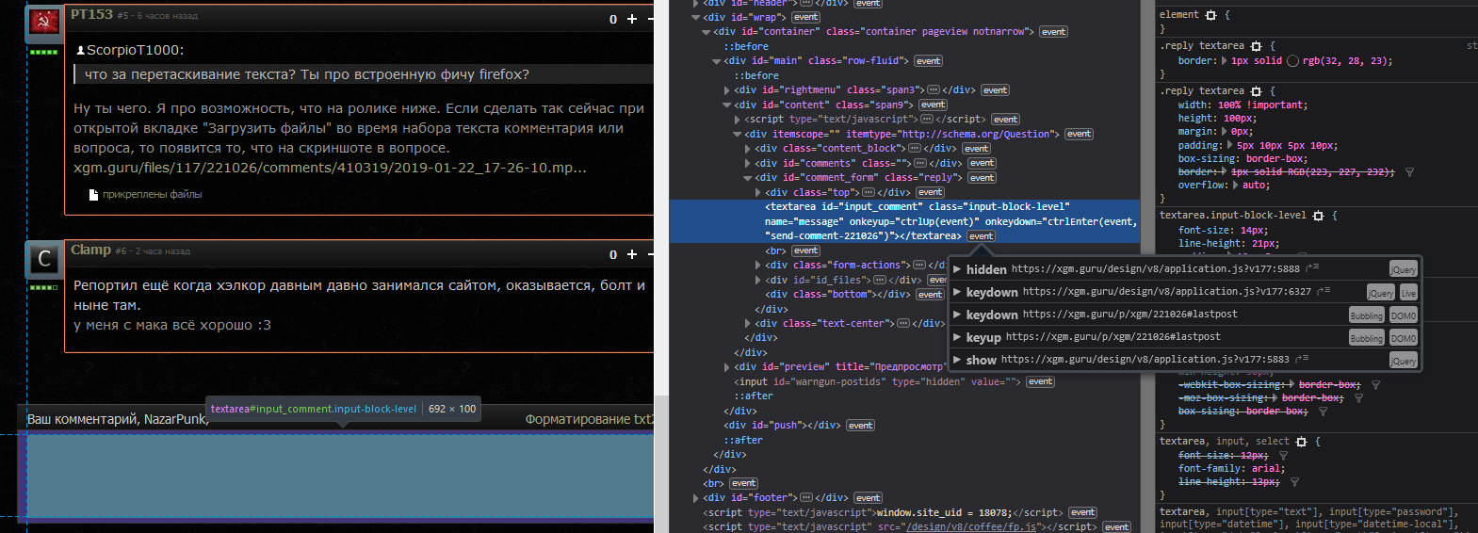Toggle the 'event' badge on the comment_form div
The image size is (1478, 533).
coord(982,177)
